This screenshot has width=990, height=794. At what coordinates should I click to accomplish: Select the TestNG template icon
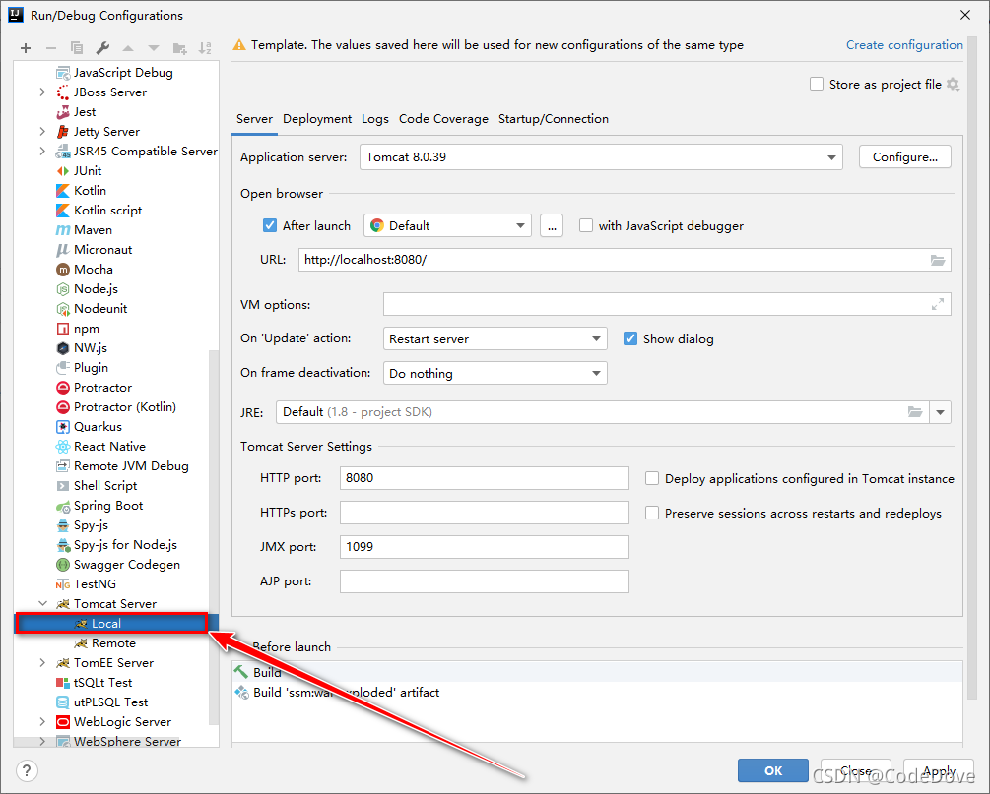click(x=62, y=584)
